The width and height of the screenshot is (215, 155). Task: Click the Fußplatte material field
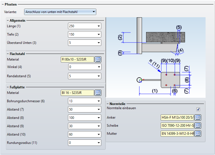(77, 93)
